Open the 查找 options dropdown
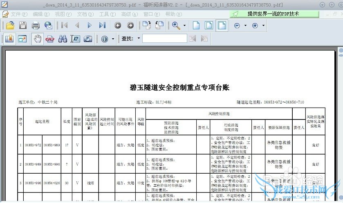The image size is (343, 203). pyautogui.click(x=139, y=38)
